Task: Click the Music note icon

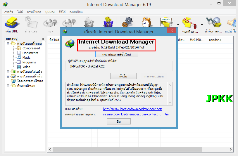Action: click(x=19, y=58)
